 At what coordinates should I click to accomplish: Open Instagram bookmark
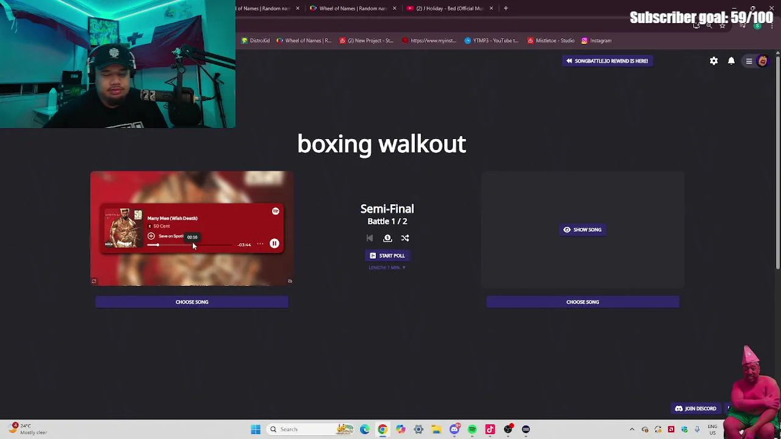coord(596,41)
